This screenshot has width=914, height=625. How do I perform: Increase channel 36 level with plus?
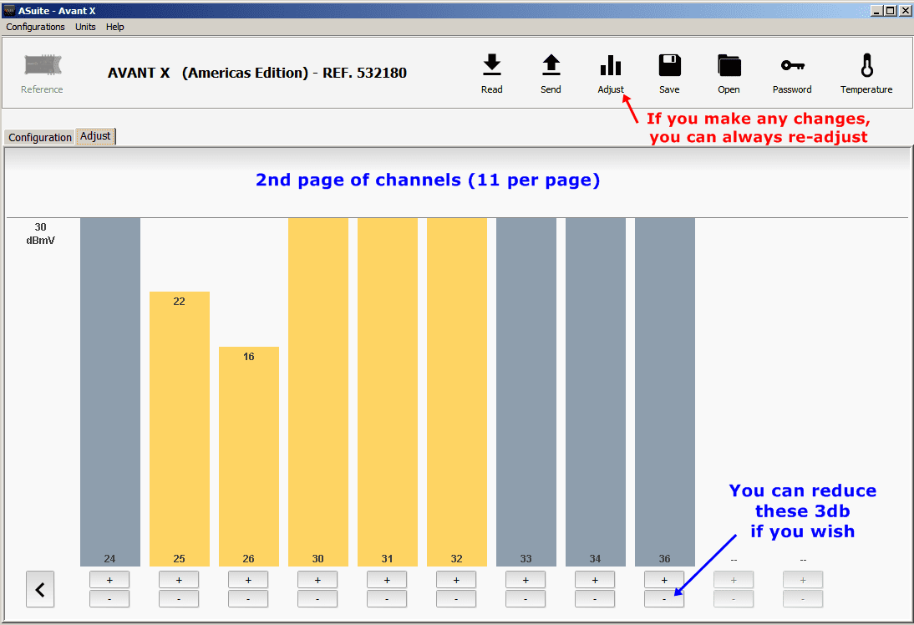point(664,580)
